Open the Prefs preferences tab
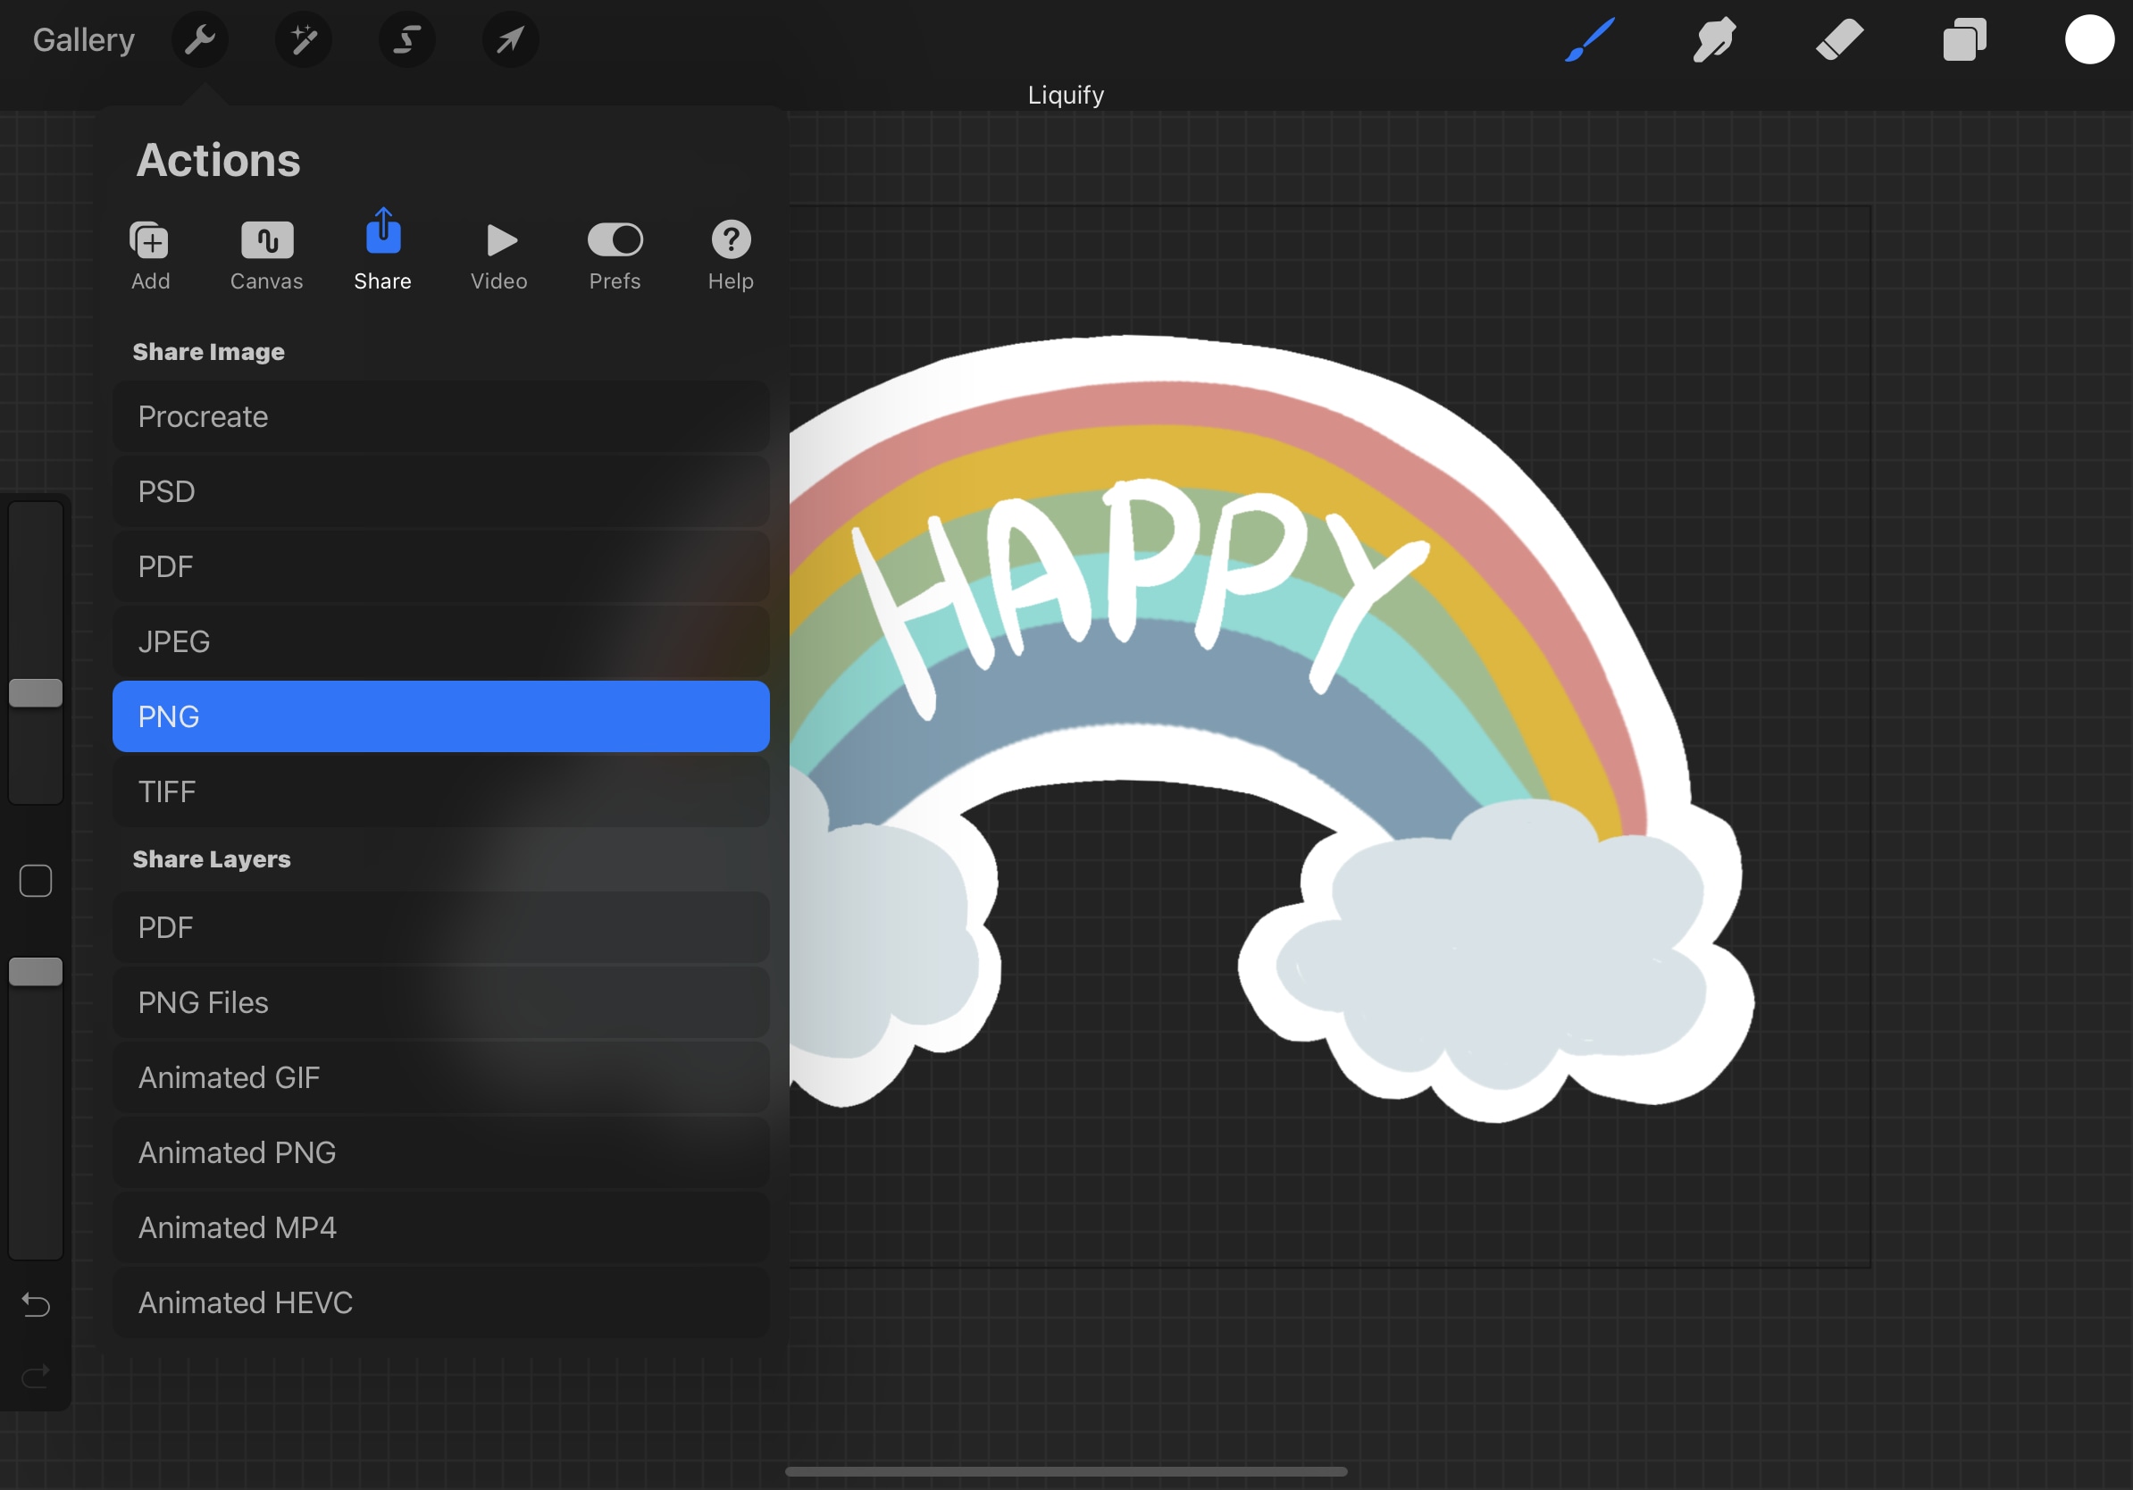 tap(615, 253)
